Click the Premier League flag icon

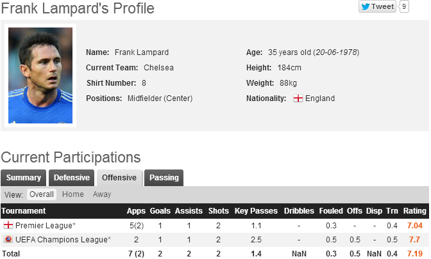coord(8,225)
